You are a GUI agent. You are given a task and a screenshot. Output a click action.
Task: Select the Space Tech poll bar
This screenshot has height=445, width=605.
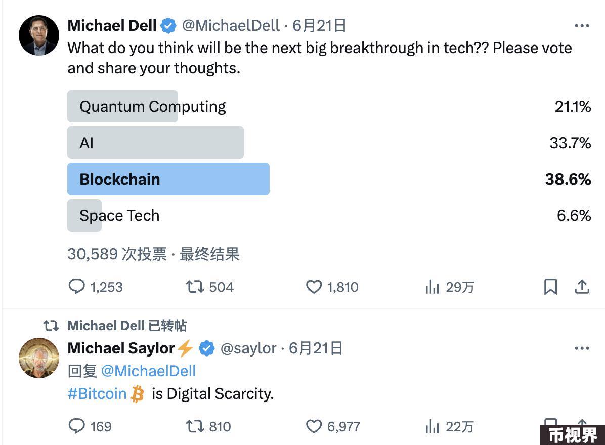329,215
